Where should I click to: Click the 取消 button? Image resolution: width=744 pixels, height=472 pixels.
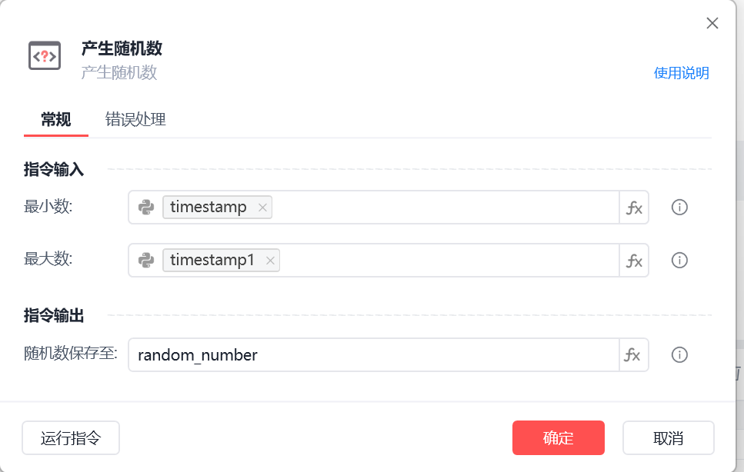click(x=668, y=438)
